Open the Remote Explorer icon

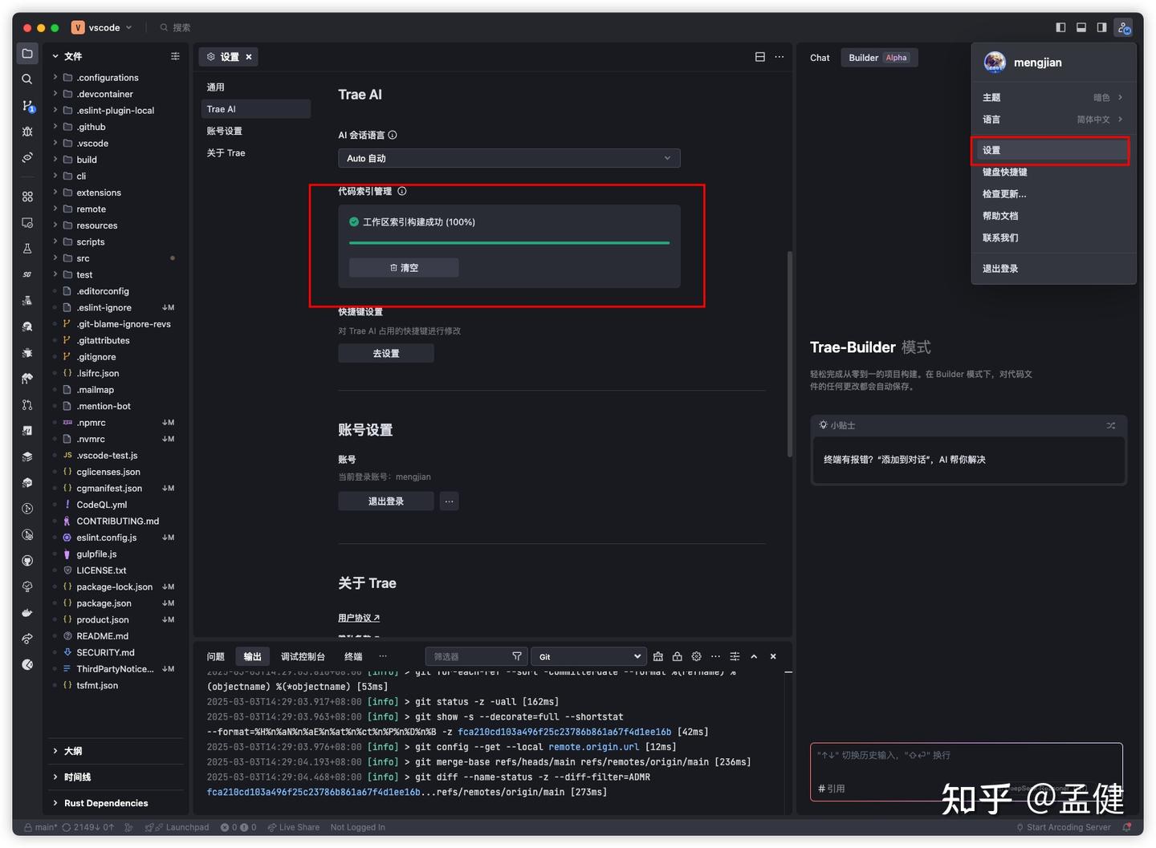coord(26,222)
